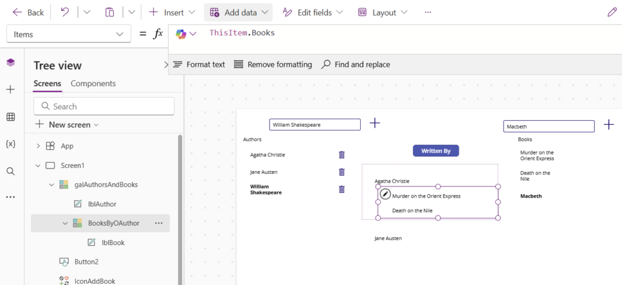
Task: Switch to the Components tab
Action: [93, 84]
